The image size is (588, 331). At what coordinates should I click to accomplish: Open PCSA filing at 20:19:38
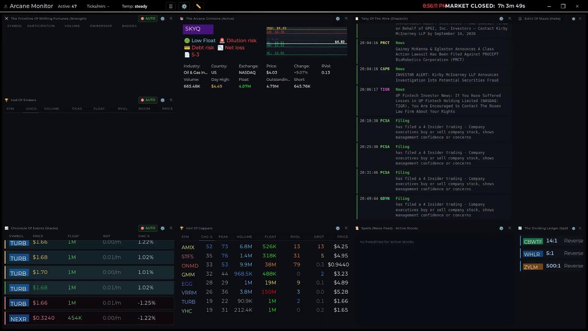tap(434, 129)
